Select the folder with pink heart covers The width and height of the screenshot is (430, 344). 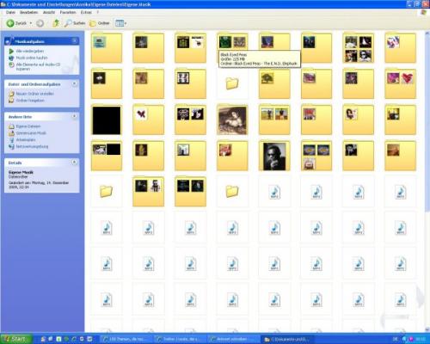[400, 83]
